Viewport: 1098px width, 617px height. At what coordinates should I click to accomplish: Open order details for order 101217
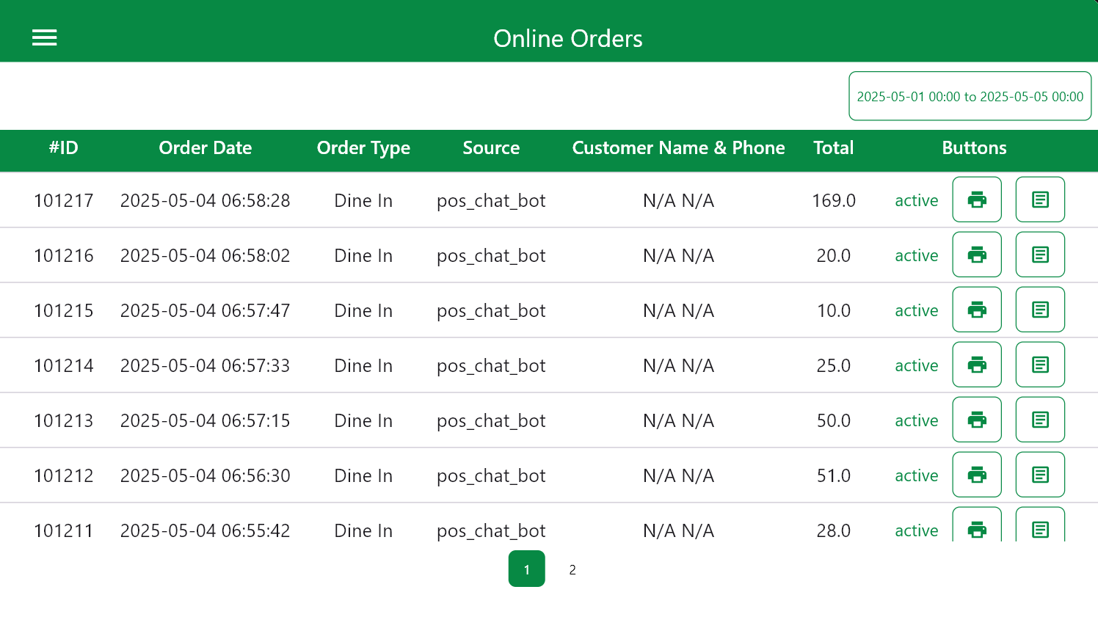pos(1040,199)
